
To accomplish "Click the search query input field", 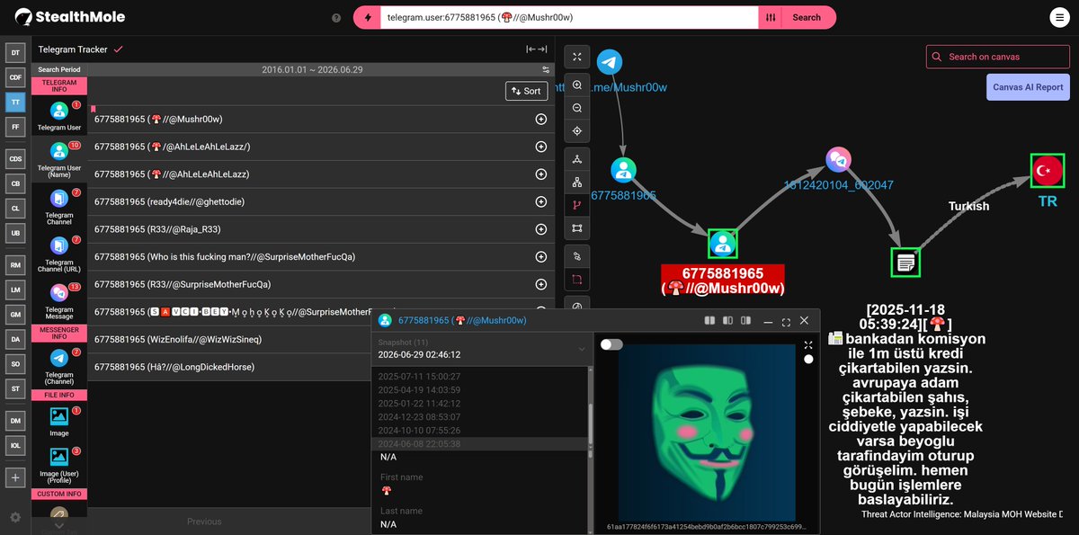I will coord(569,17).
